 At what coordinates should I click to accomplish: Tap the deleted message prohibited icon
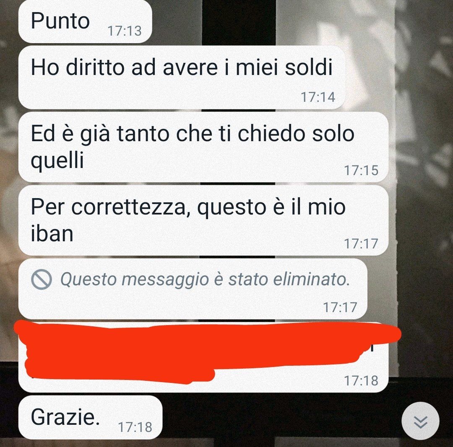tap(41, 279)
